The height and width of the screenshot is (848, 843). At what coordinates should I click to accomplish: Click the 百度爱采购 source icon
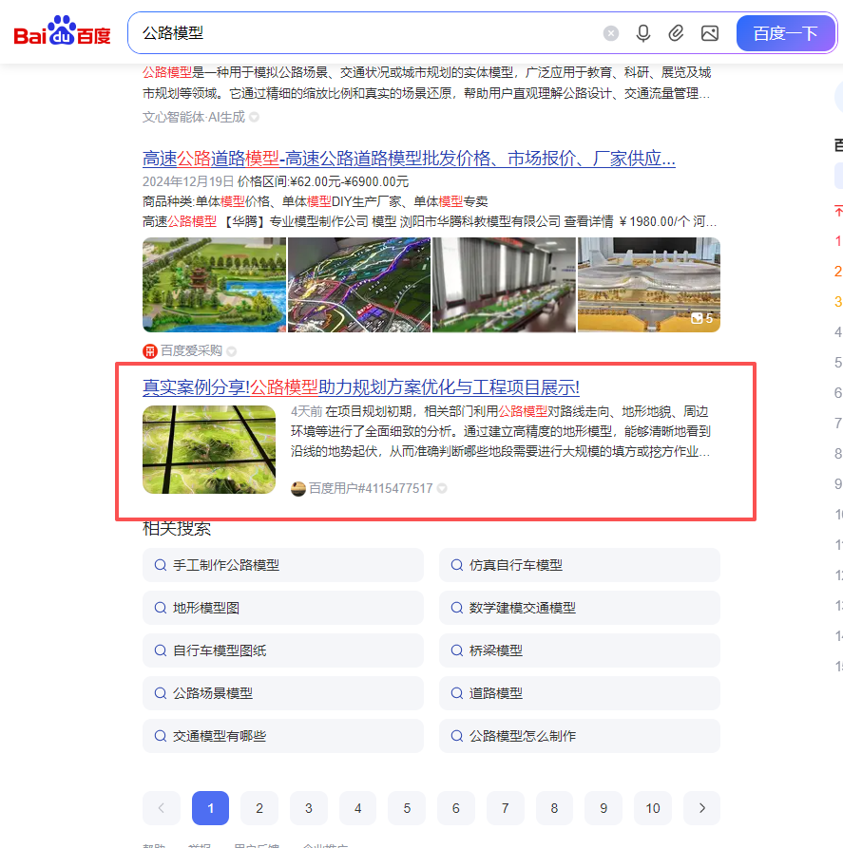(150, 351)
